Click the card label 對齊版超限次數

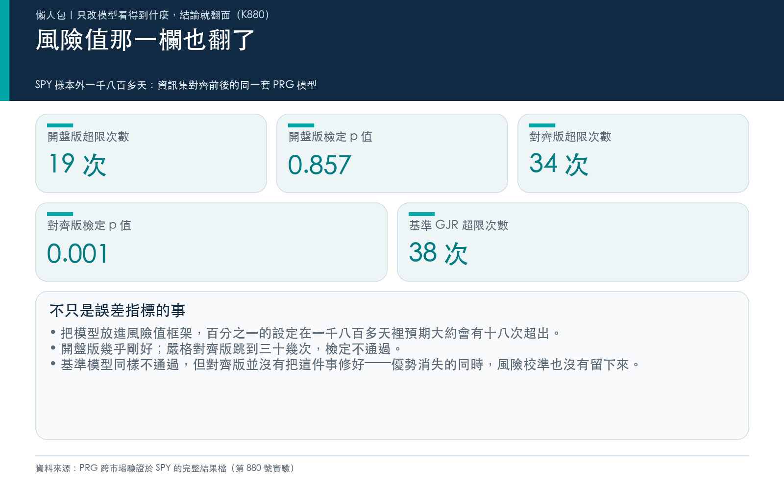570,137
